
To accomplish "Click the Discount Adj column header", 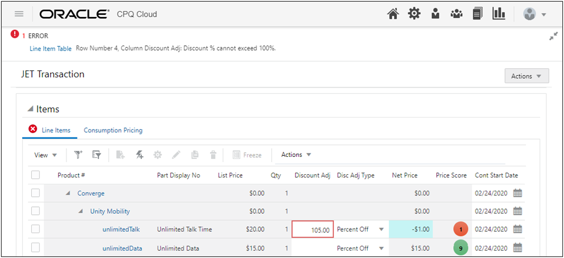I will (x=312, y=175).
